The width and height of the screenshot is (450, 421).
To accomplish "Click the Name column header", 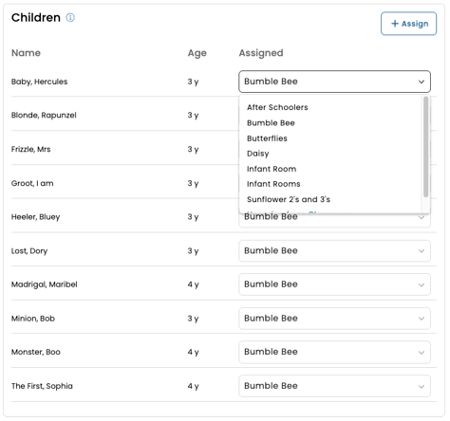I will pos(26,53).
